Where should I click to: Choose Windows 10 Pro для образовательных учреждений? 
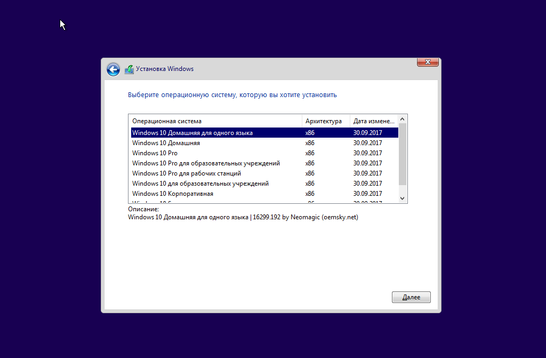[264, 163]
